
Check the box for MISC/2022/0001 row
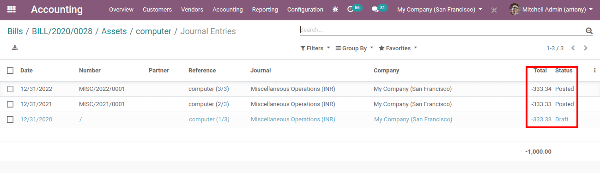click(x=10, y=89)
